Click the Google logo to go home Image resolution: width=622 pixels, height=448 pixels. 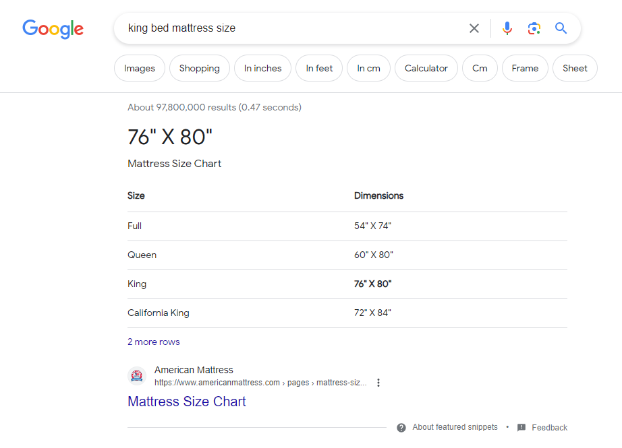pyautogui.click(x=53, y=29)
